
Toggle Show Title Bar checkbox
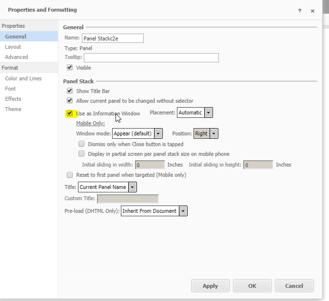pos(70,91)
